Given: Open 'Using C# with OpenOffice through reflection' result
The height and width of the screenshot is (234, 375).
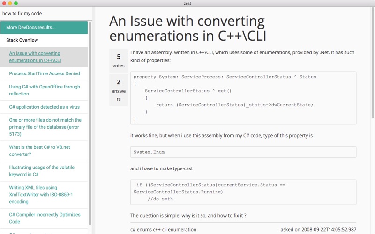Looking at the screenshot, I should pos(44,90).
